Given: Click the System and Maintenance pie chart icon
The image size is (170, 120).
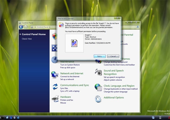Looking at the screenshot, I should click(x=54, y=60).
